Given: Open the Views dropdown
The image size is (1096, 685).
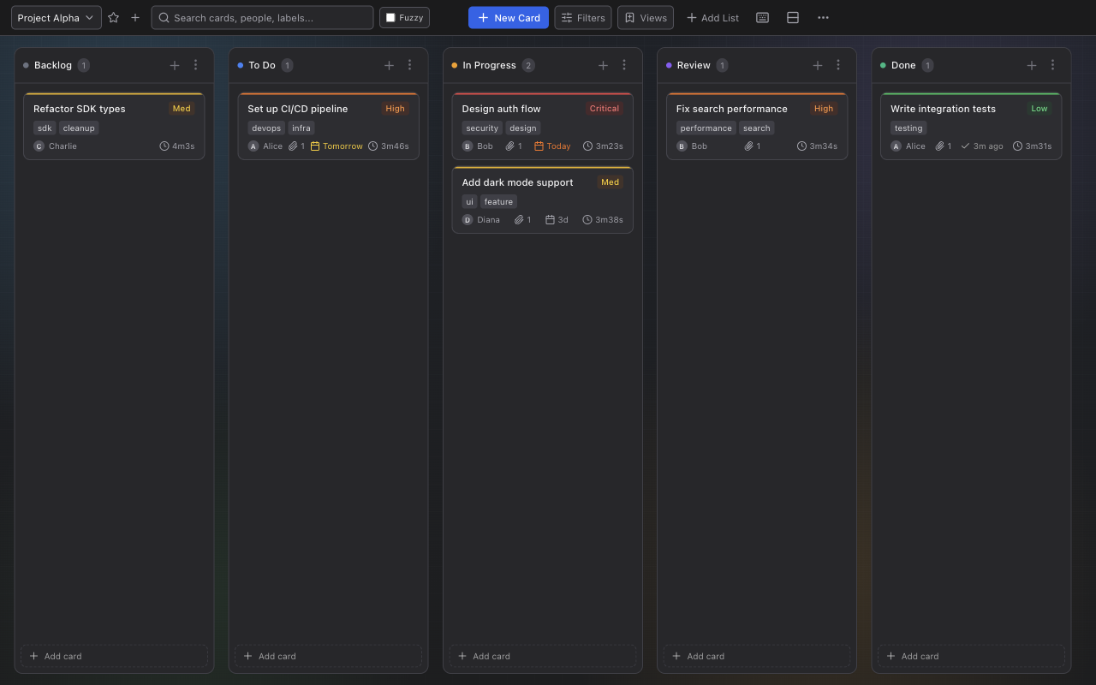Looking at the screenshot, I should pyautogui.click(x=645, y=17).
